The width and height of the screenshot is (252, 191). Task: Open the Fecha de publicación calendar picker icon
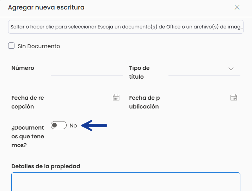(234, 98)
